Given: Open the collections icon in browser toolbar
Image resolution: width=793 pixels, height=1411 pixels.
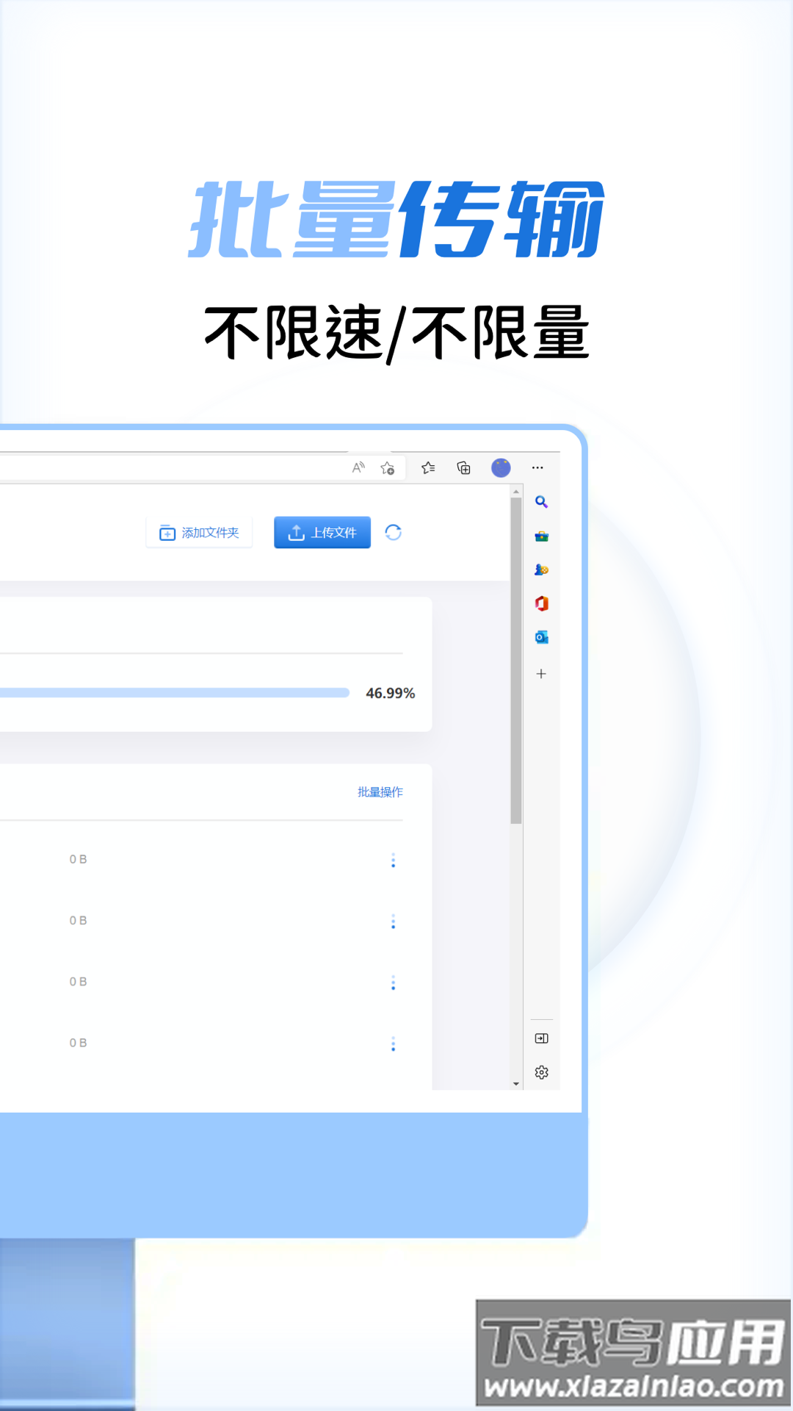Looking at the screenshot, I should coord(464,468).
